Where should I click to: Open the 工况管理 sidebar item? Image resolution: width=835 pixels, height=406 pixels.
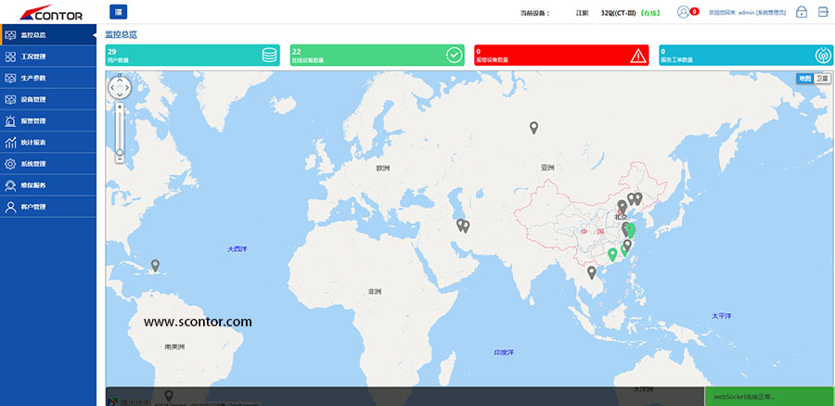click(48, 57)
